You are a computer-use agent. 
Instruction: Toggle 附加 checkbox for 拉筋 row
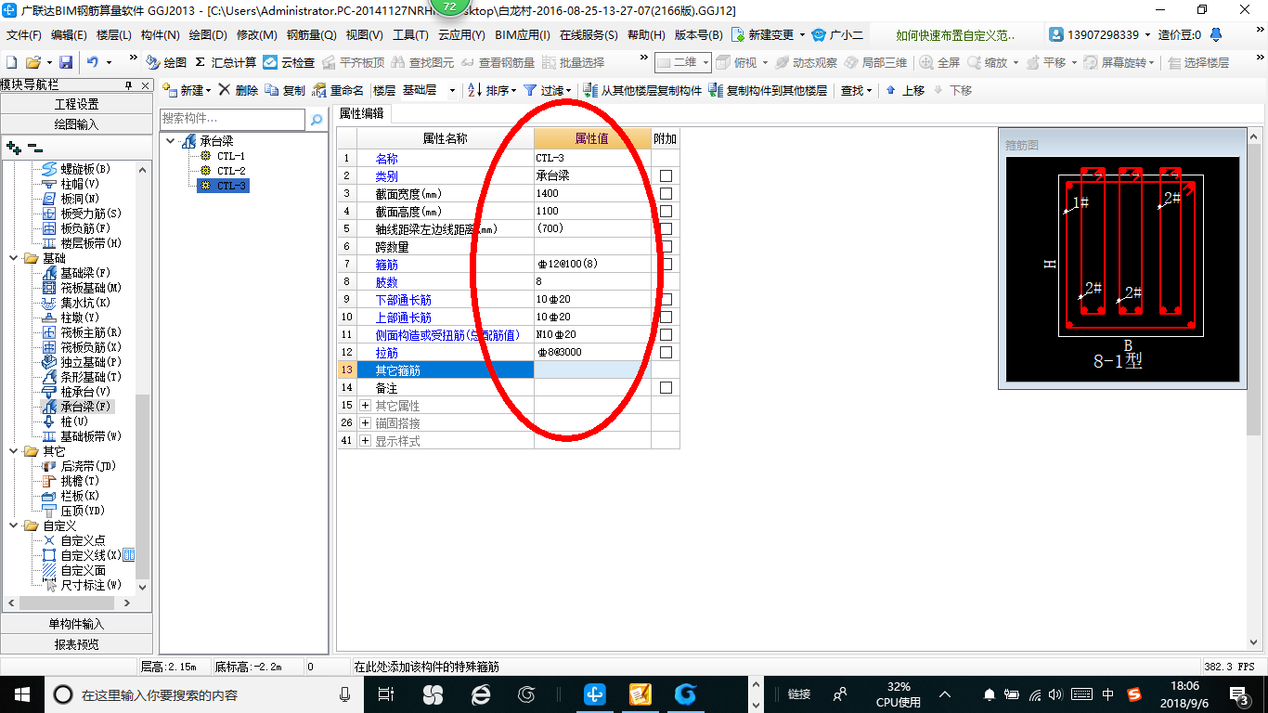(x=666, y=353)
